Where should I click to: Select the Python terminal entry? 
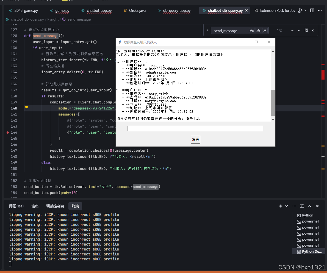(x=308, y=215)
